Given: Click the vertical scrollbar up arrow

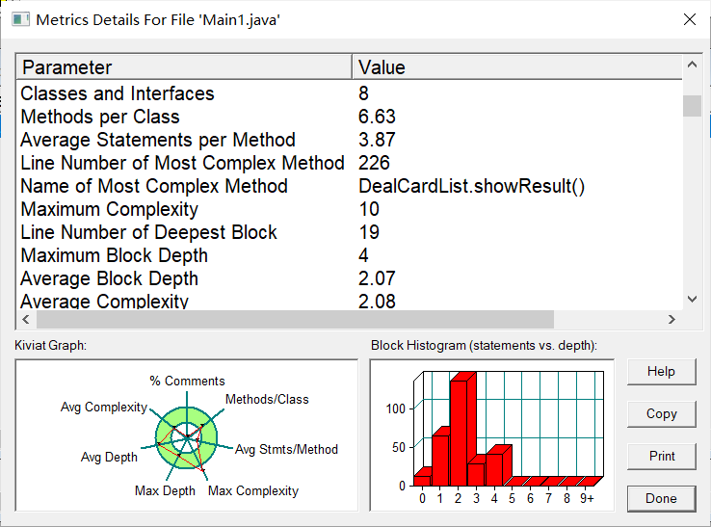Looking at the screenshot, I should [692, 65].
